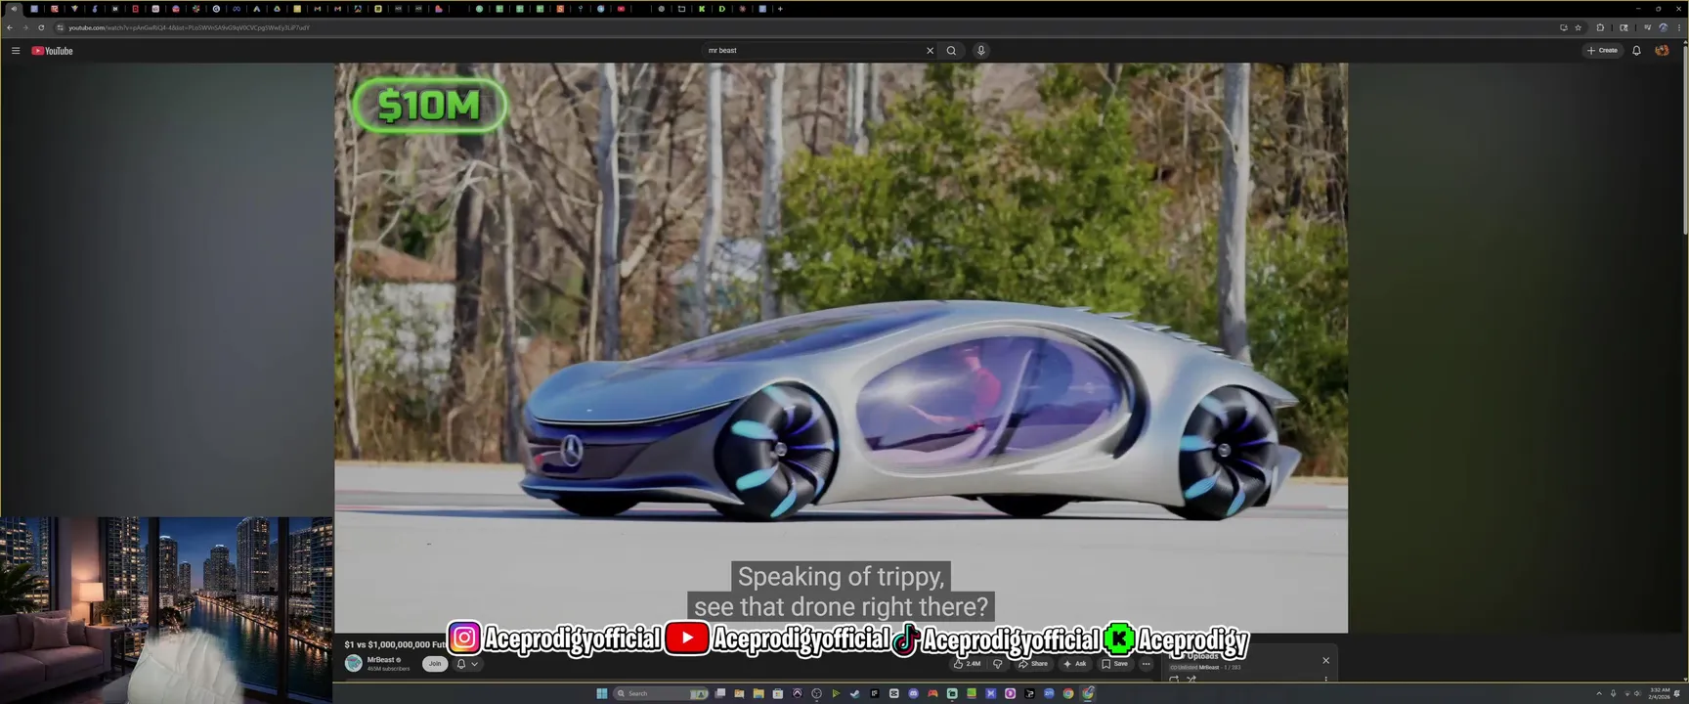Open the account avatar menu
This screenshot has width=1689, height=704.
click(1662, 51)
